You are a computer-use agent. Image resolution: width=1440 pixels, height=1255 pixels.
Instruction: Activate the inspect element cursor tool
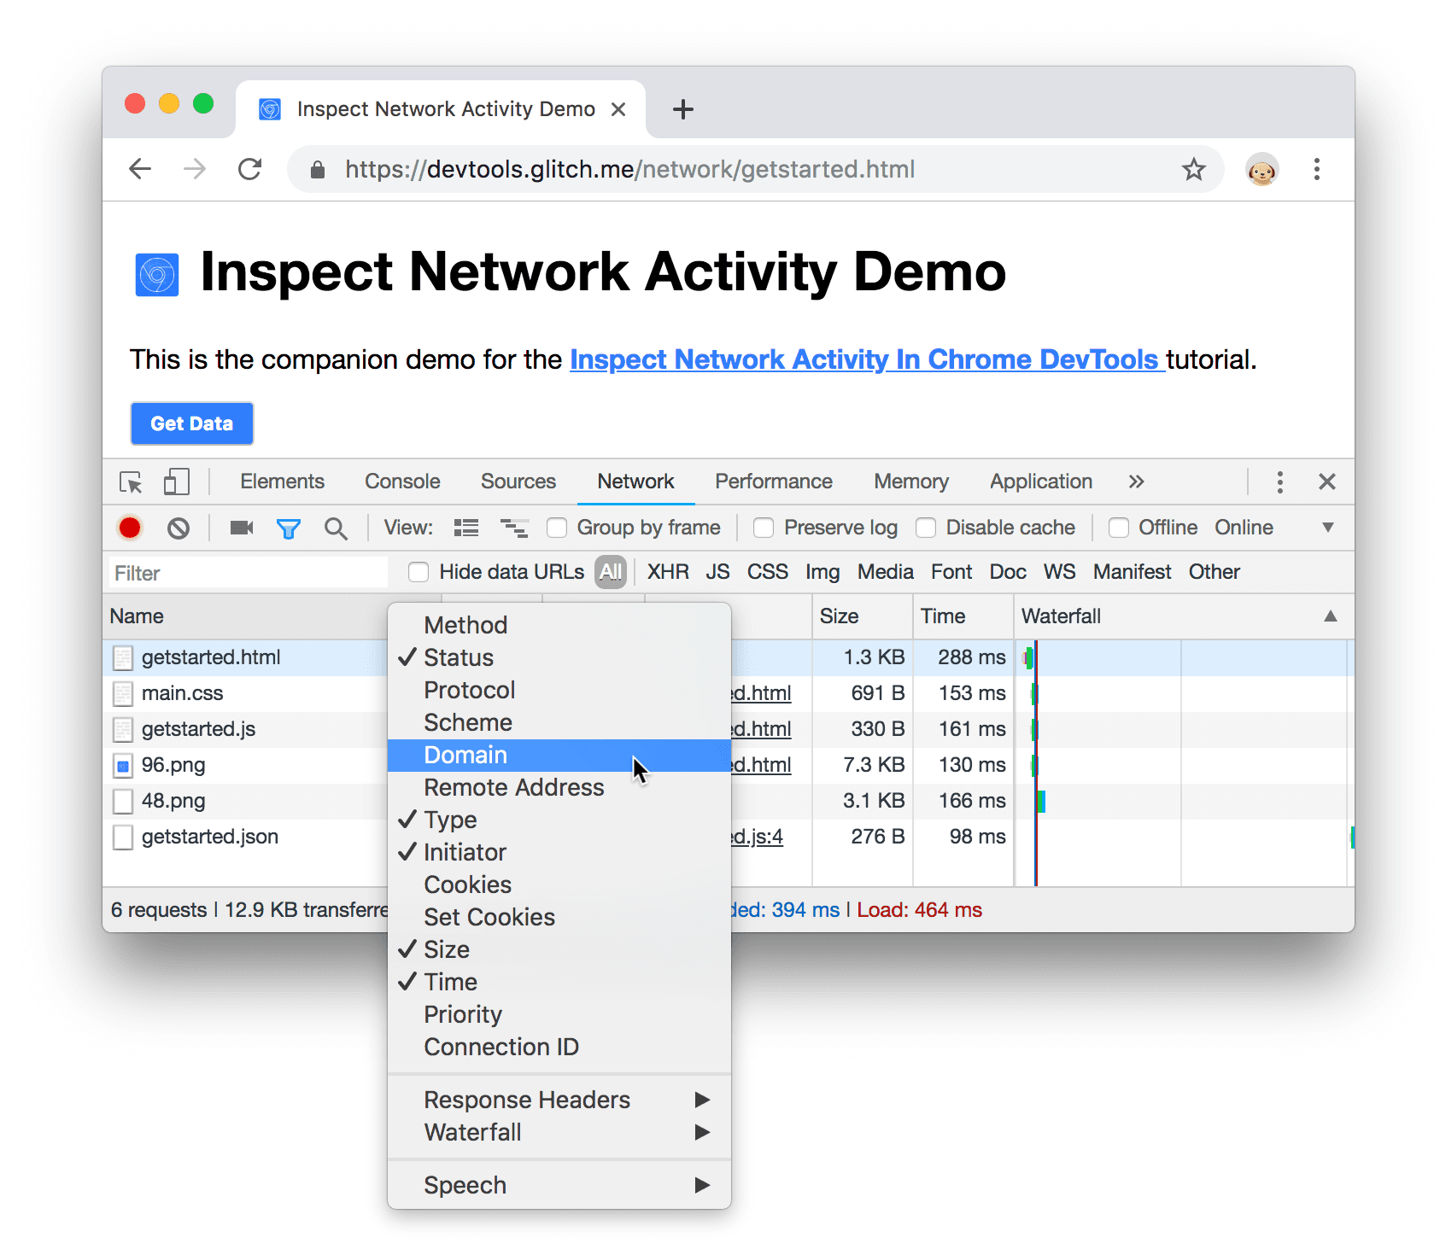130,482
